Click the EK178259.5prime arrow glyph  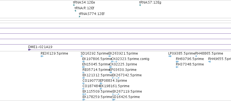84,100
